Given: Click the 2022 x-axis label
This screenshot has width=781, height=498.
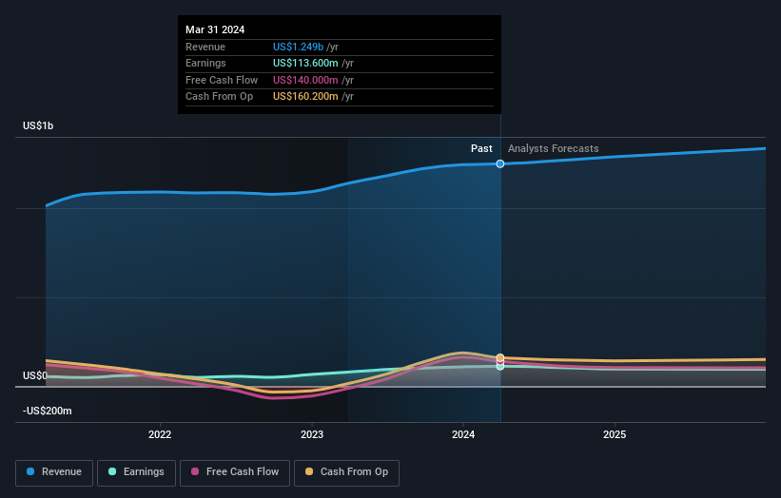Looking at the screenshot, I should pos(160,435).
